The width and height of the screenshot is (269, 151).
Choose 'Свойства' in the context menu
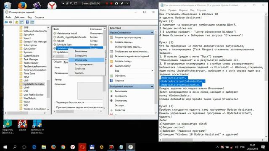click(87, 69)
